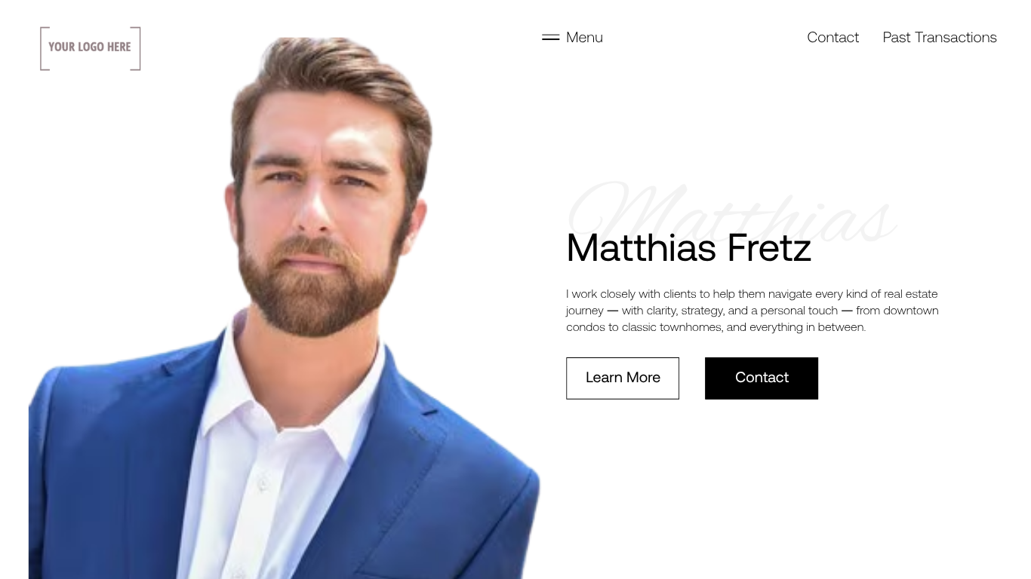Go to Past Transactions page
Screen dimensions: 1031x579
(940, 38)
